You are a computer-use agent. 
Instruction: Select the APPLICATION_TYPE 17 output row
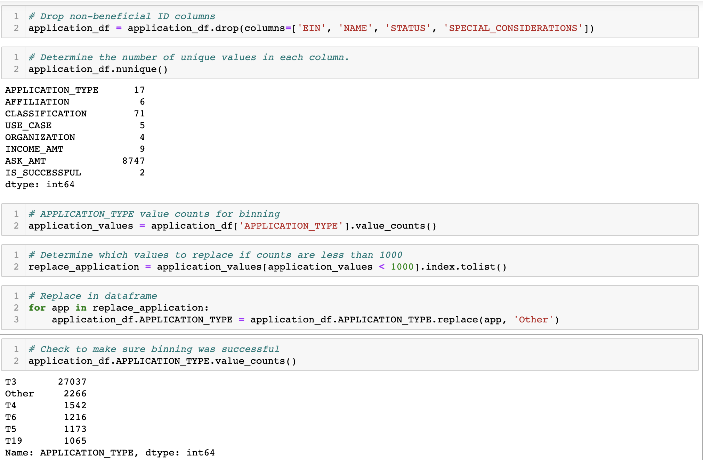click(x=75, y=90)
